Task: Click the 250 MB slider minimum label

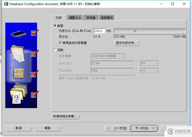Action: click(119, 36)
